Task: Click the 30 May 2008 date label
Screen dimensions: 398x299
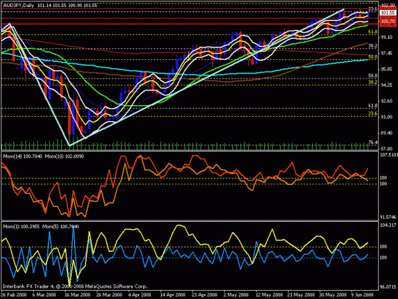Action: tap(333, 295)
